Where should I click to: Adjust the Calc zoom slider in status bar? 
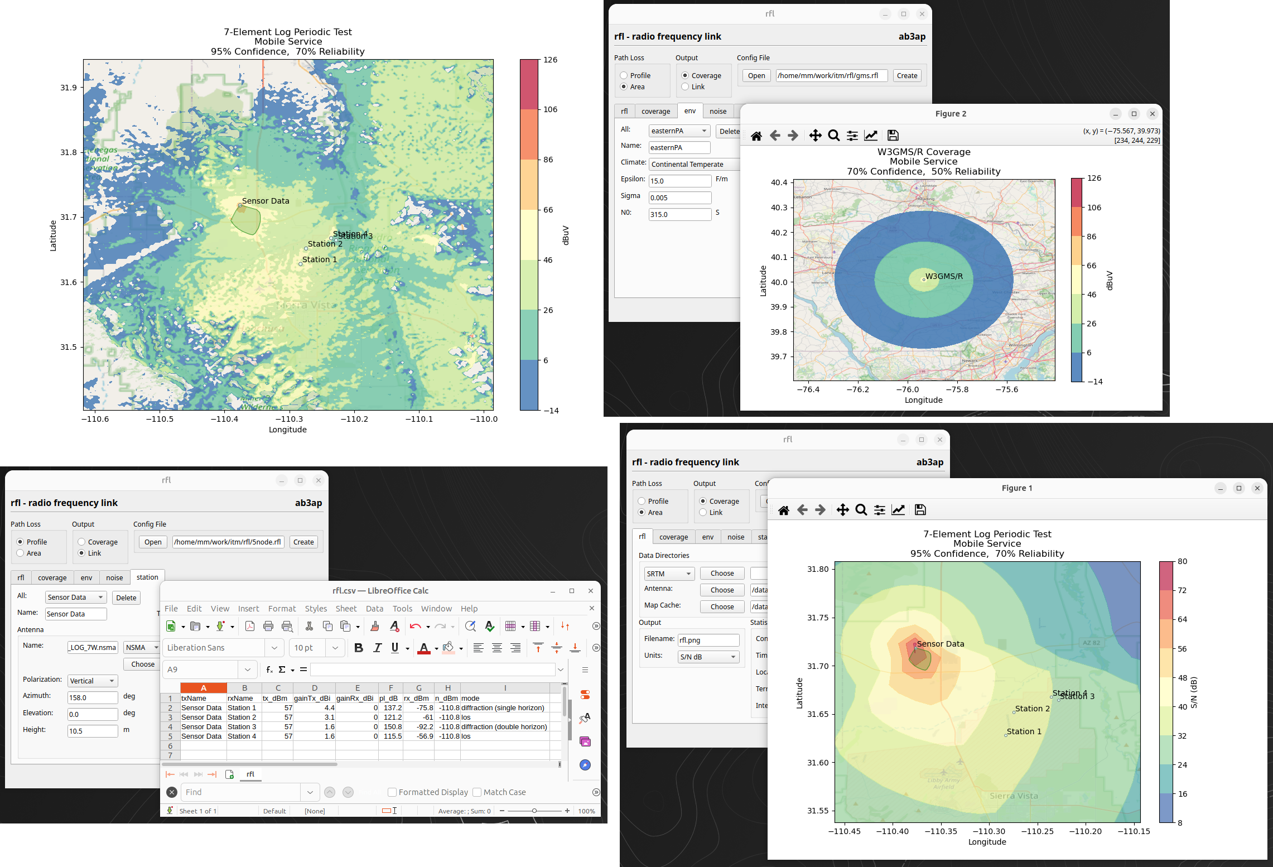point(534,811)
